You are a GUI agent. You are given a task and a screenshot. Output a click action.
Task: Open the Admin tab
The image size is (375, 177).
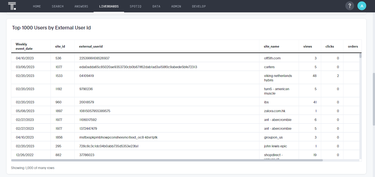pos(176,6)
